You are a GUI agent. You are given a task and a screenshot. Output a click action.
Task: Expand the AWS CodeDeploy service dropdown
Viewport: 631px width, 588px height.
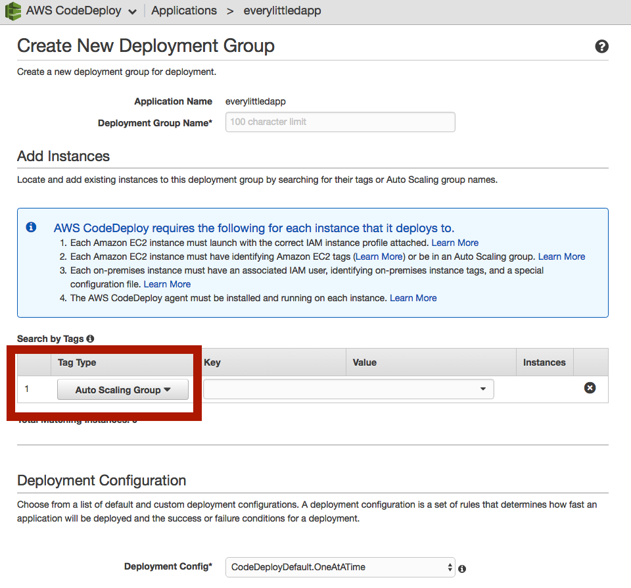click(132, 12)
